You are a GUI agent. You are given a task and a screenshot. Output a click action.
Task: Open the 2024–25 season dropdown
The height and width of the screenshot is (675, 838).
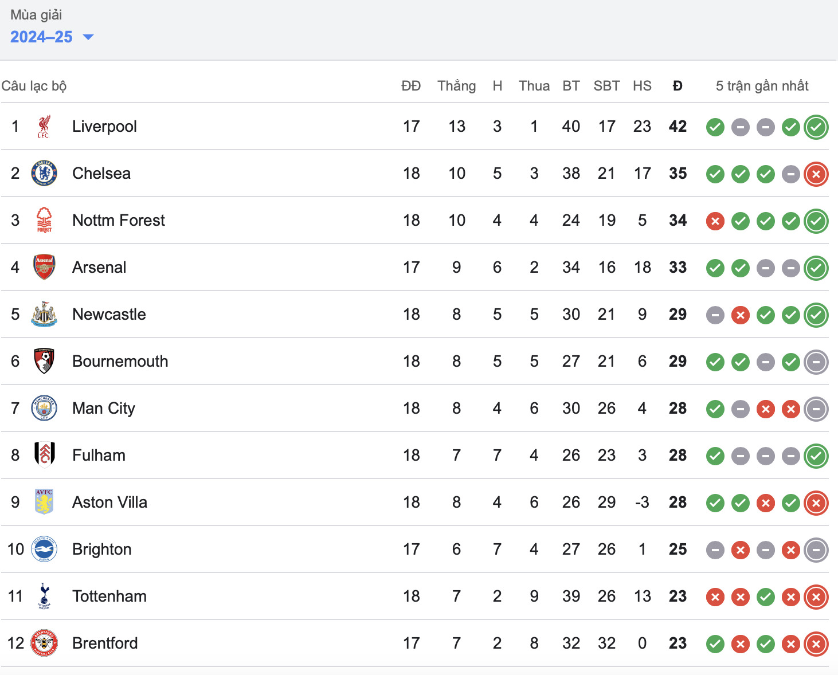pyautogui.click(x=42, y=37)
